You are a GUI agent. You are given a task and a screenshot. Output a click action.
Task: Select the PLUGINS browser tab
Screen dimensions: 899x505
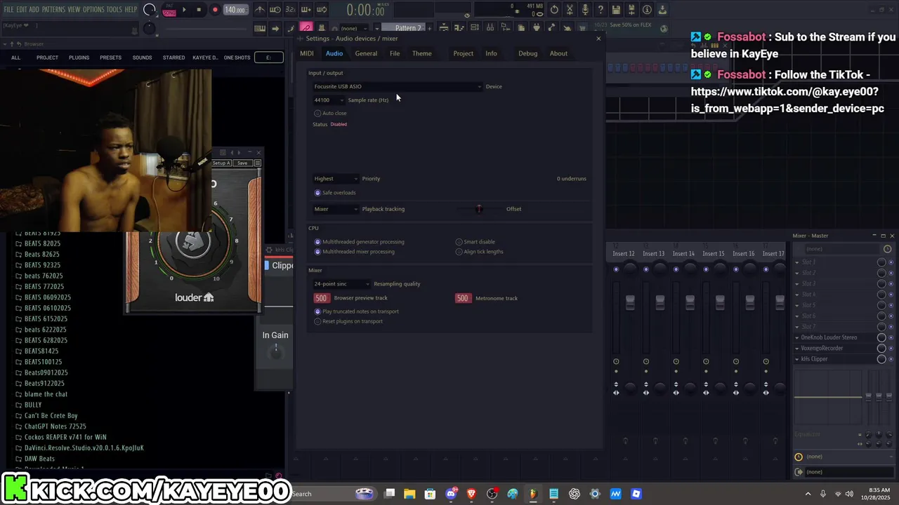[x=79, y=58]
